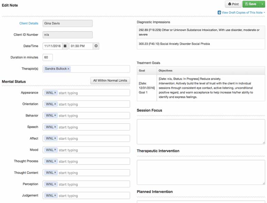The height and width of the screenshot is (203, 267).
Task: Remove WNL tag from Appearance
Action: [x=55, y=93]
